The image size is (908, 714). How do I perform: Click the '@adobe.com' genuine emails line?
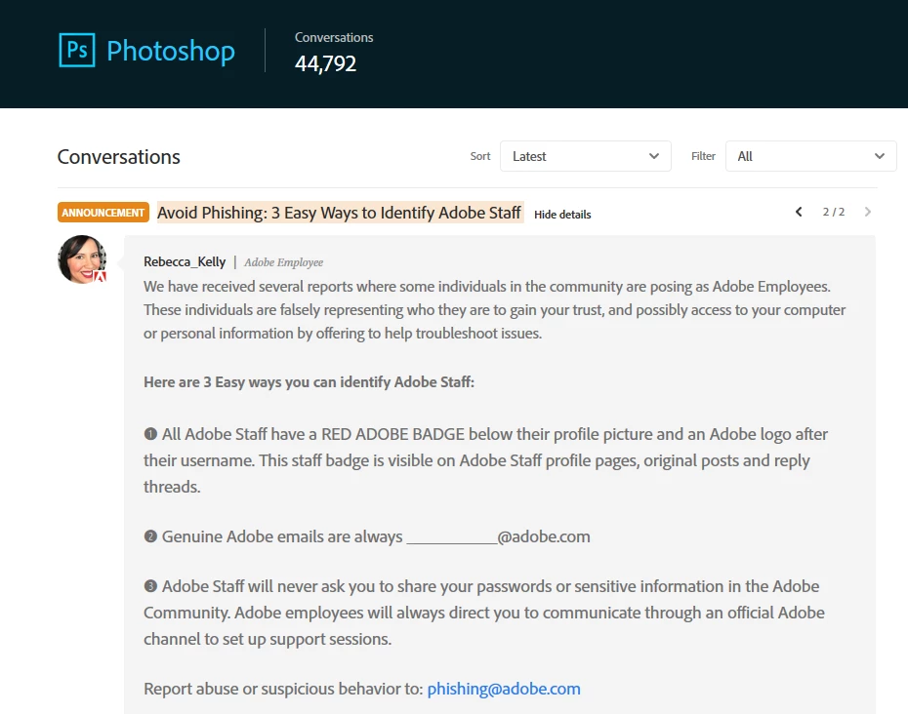(367, 536)
